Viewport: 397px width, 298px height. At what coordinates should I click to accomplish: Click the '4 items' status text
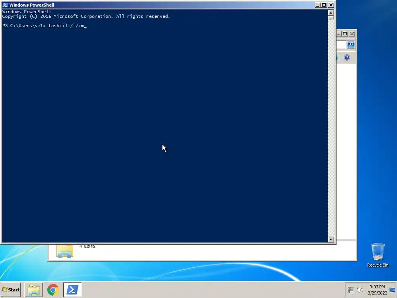[x=87, y=246]
